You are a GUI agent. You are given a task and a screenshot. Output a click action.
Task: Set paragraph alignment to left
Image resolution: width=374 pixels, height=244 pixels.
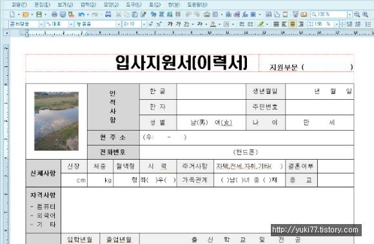284,24
